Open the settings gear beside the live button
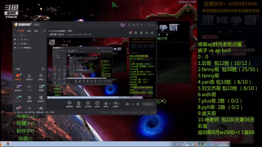The width and height of the screenshot is (262, 147). click(138, 104)
